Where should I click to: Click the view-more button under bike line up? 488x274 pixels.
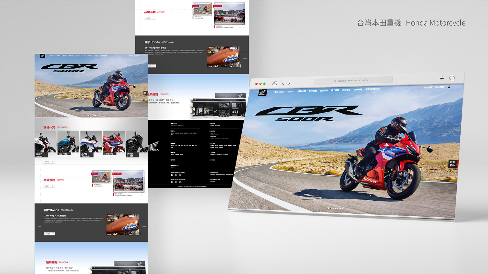(x=49, y=162)
